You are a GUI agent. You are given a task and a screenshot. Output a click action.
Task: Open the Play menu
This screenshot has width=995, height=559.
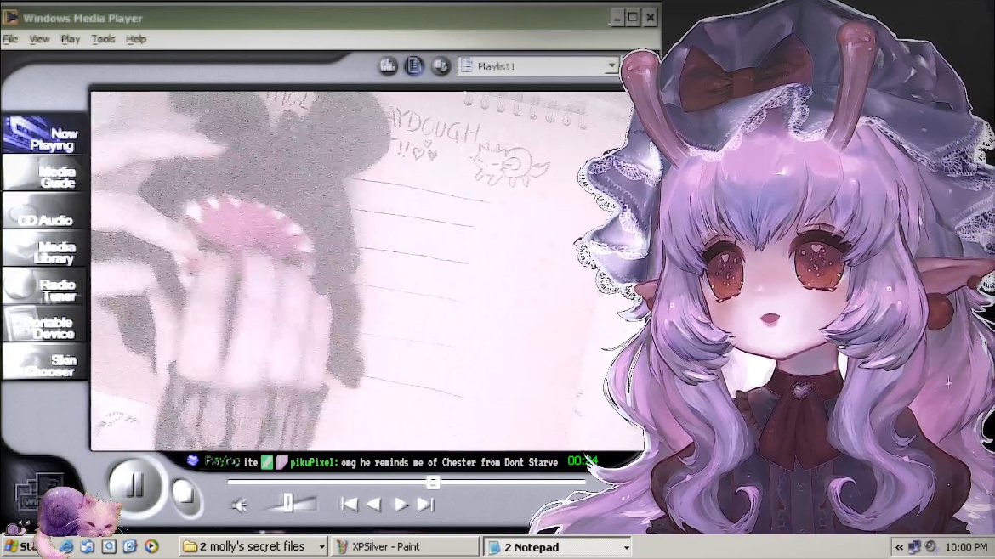click(x=71, y=39)
